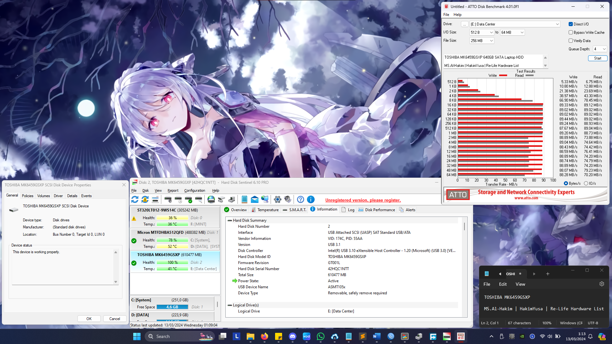The image size is (612, 344).
Task: Open the Configuration menu in Hard Disk Sentinel
Action: [194, 190]
